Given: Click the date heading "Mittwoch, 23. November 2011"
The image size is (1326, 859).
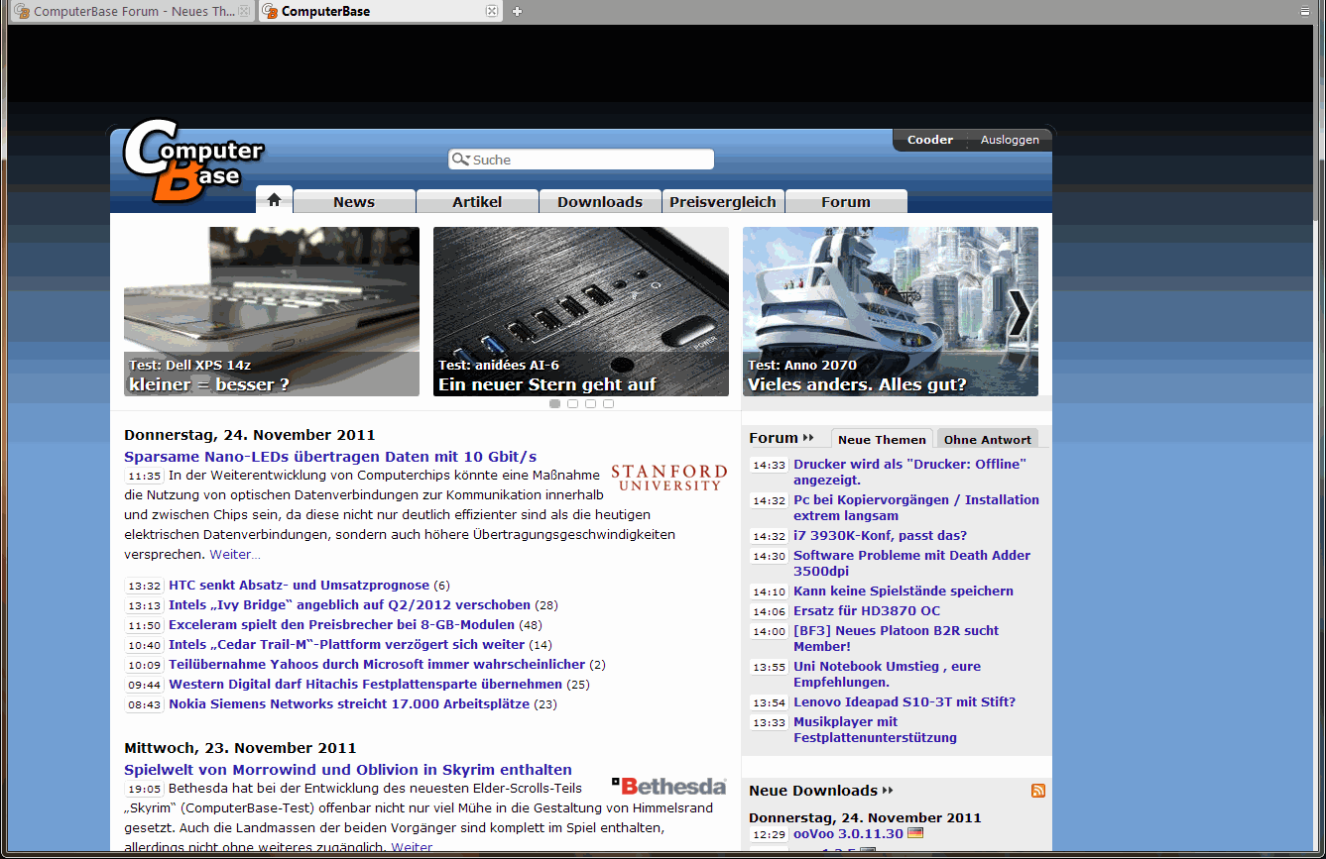Looking at the screenshot, I should 240,748.
